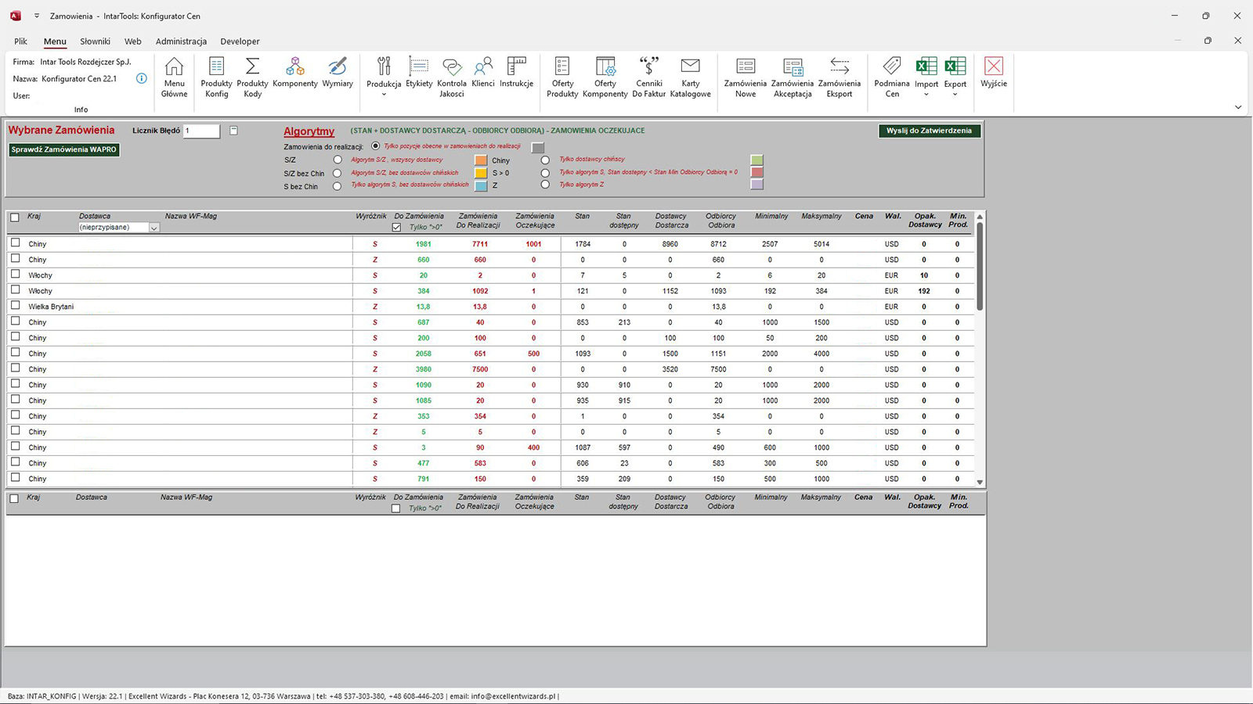Image resolution: width=1253 pixels, height=704 pixels.
Task: Select the S bez Chin radio button
Action: tap(338, 186)
